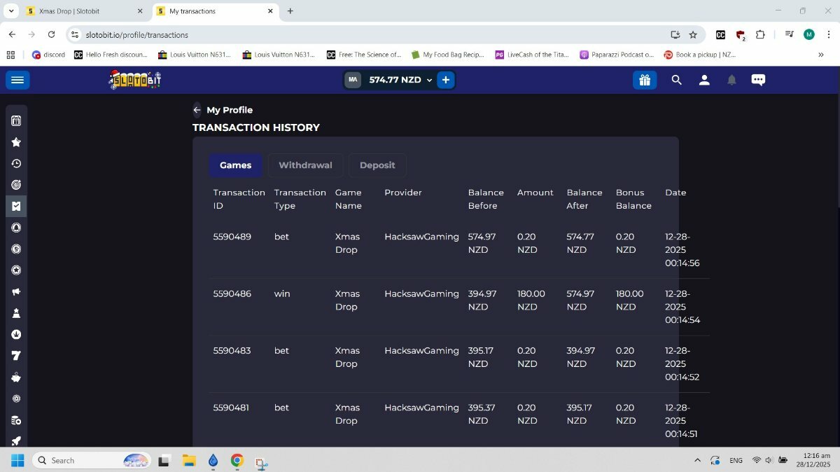Open the rocket icon in sidebar
The height and width of the screenshot is (472, 840).
point(16,441)
